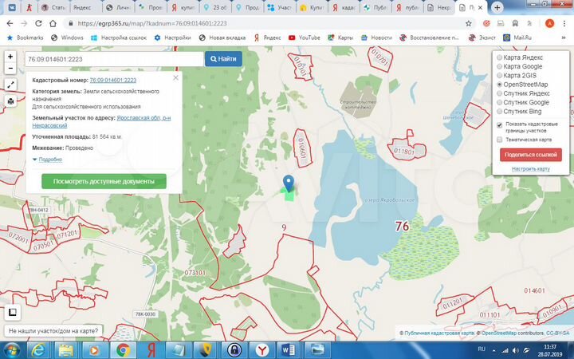Click the blue map pin marker

[289, 183]
